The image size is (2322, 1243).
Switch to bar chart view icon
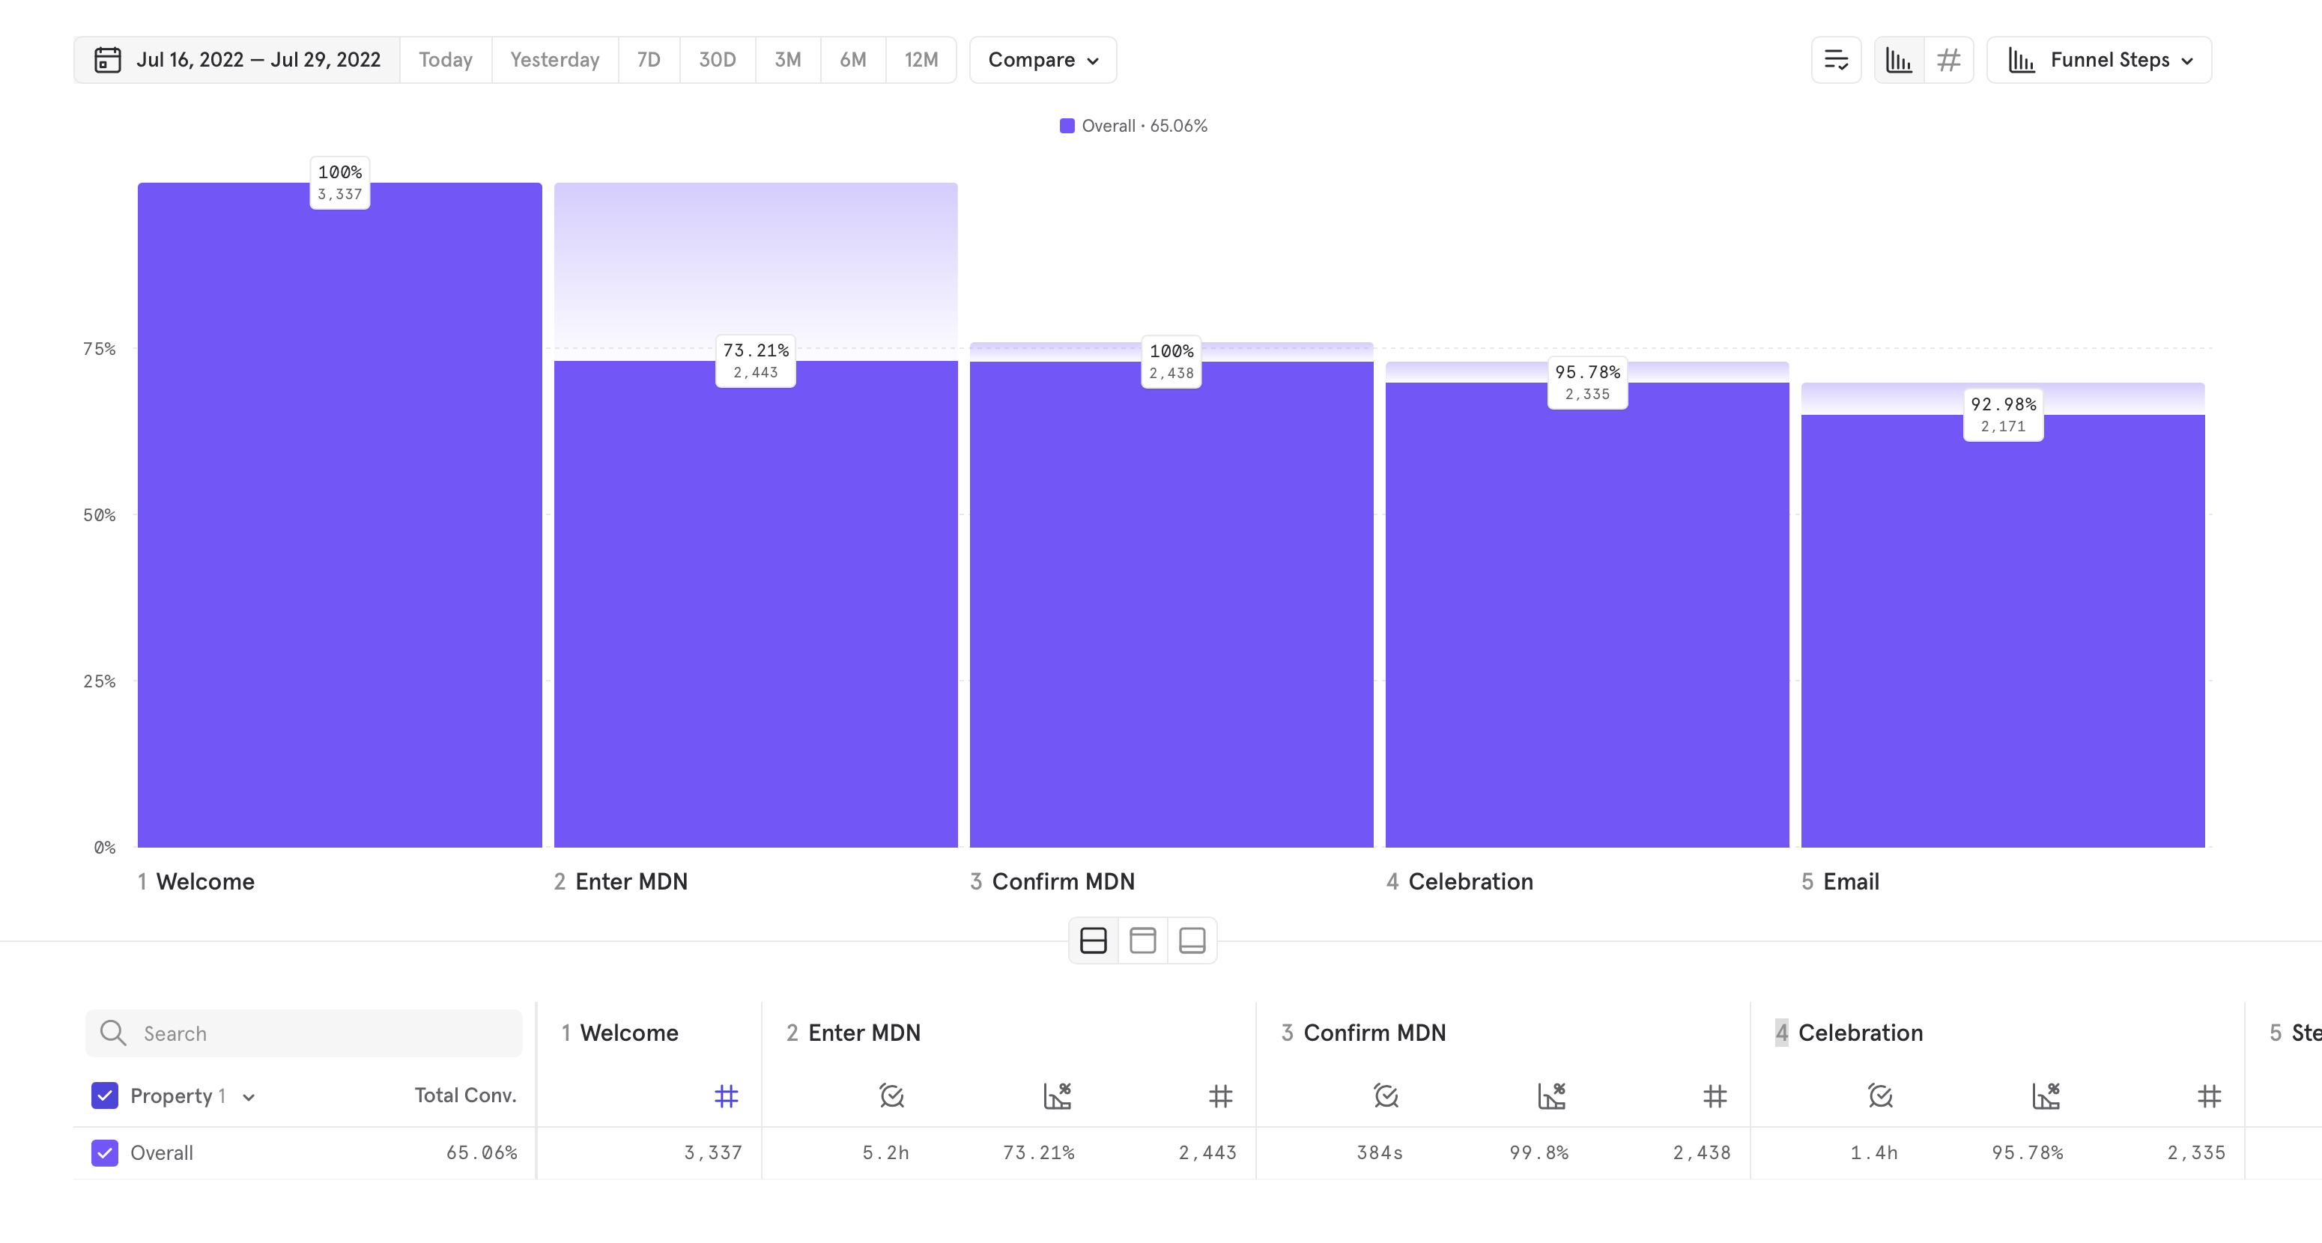click(x=1898, y=59)
